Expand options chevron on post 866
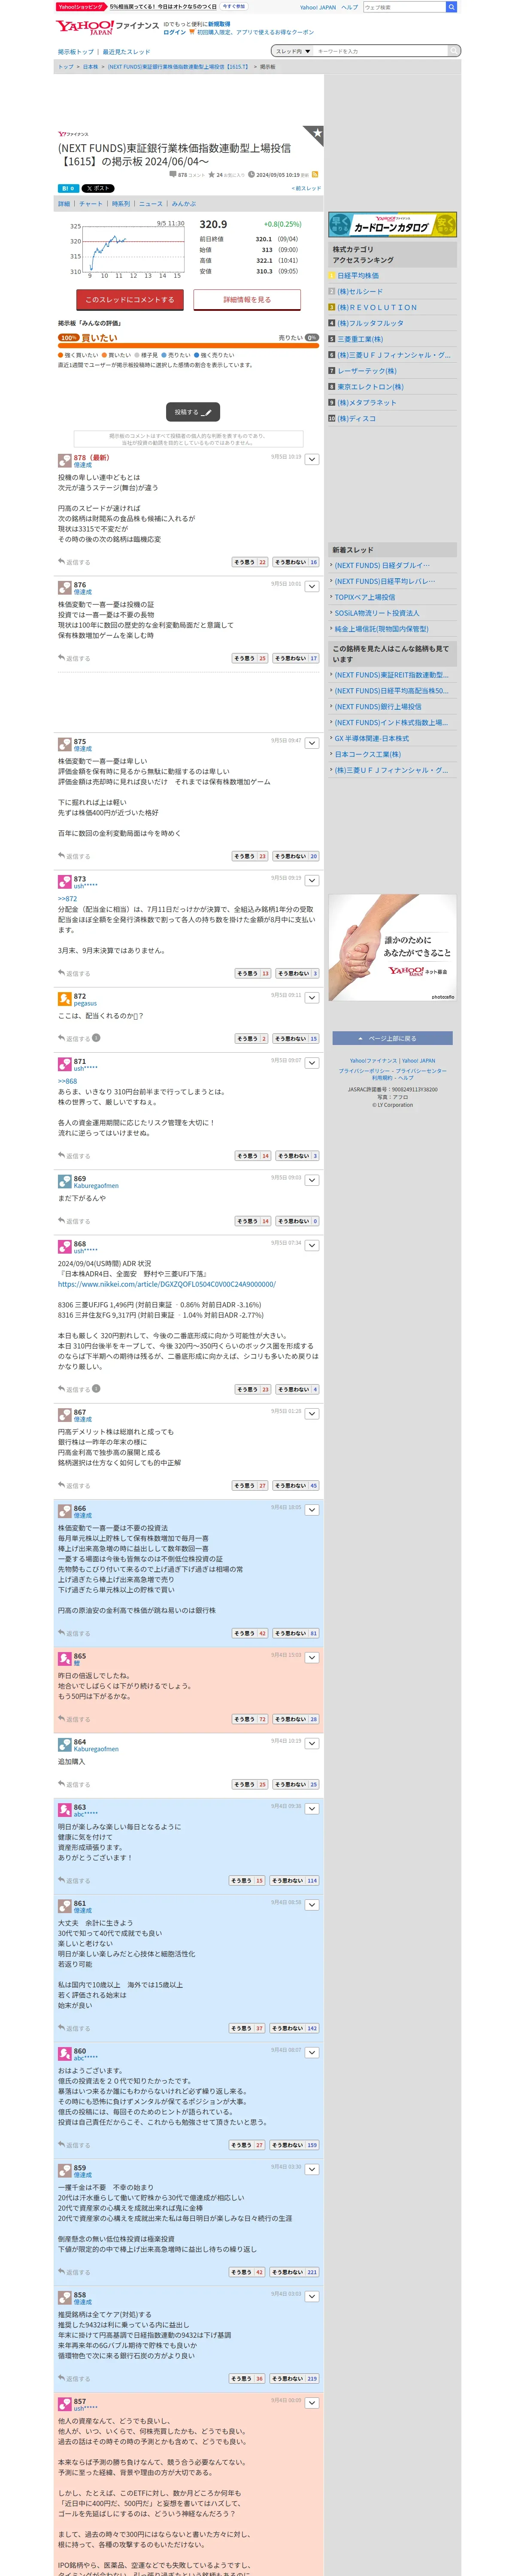The width and height of the screenshot is (515, 2576). 312,1510
